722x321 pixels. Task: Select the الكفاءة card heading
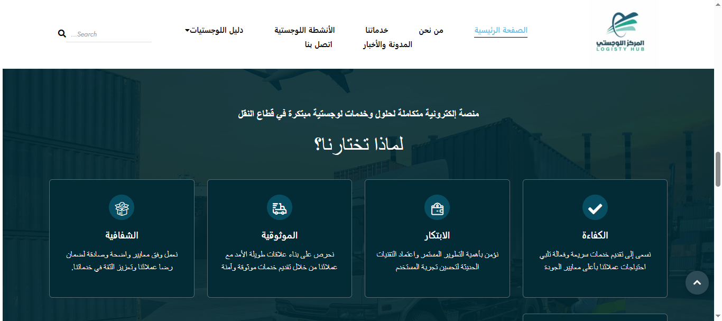tap(595, 235)
